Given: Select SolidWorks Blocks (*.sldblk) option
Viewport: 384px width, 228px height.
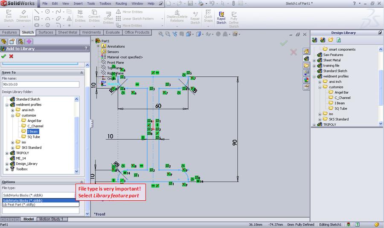Looking at the screenshot, I should (x=41, y=201).
